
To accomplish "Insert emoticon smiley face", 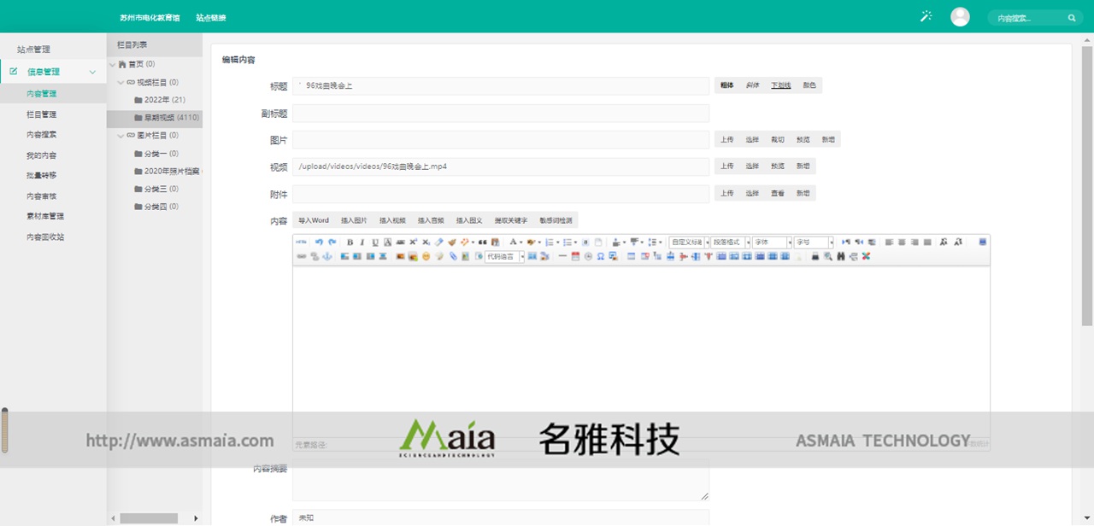I will (426, 256).
